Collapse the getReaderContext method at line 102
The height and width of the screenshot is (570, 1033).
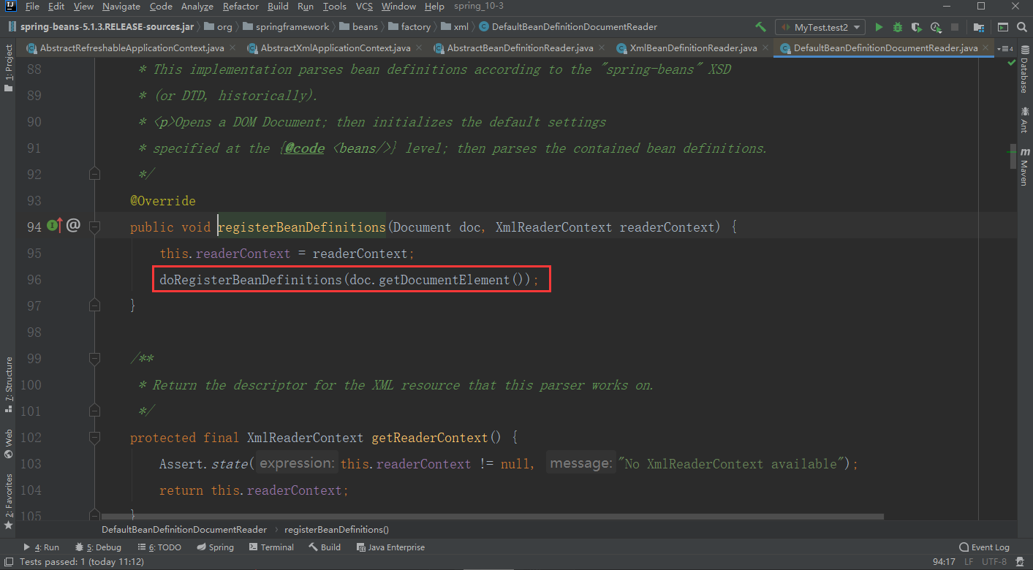point(94,437)
